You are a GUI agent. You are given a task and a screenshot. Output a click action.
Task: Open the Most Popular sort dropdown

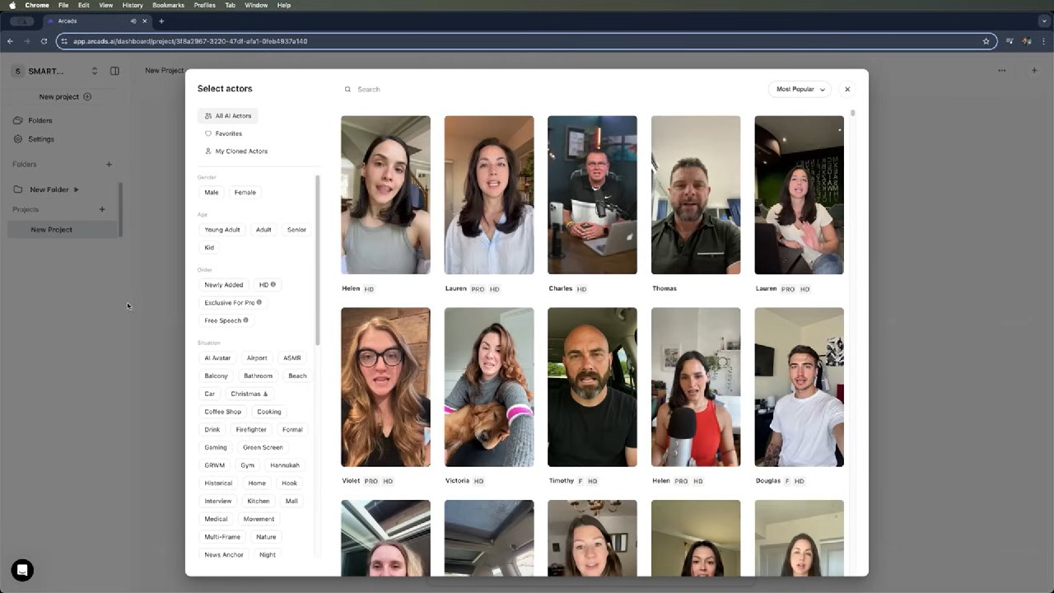coord(800,89)
